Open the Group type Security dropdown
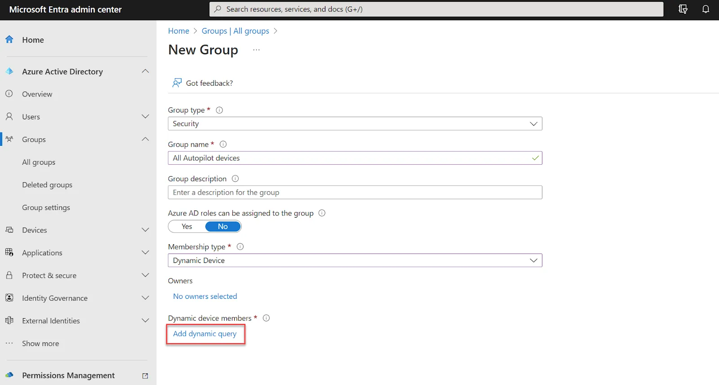 355,123
